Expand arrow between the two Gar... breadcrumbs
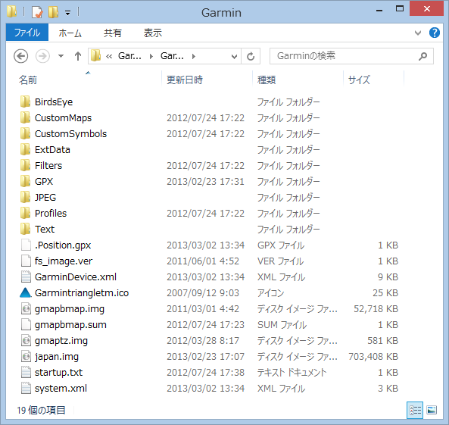Screen dimensions: 449x425 coord(151,56)
